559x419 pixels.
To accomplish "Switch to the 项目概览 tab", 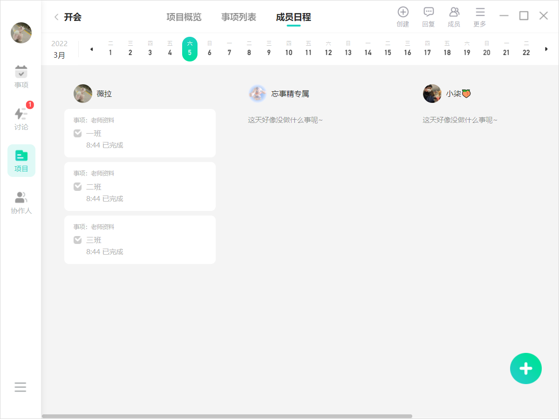I will (x=184, y=17).
